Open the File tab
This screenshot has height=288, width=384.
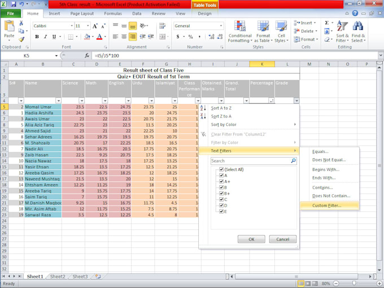point(11,14)
